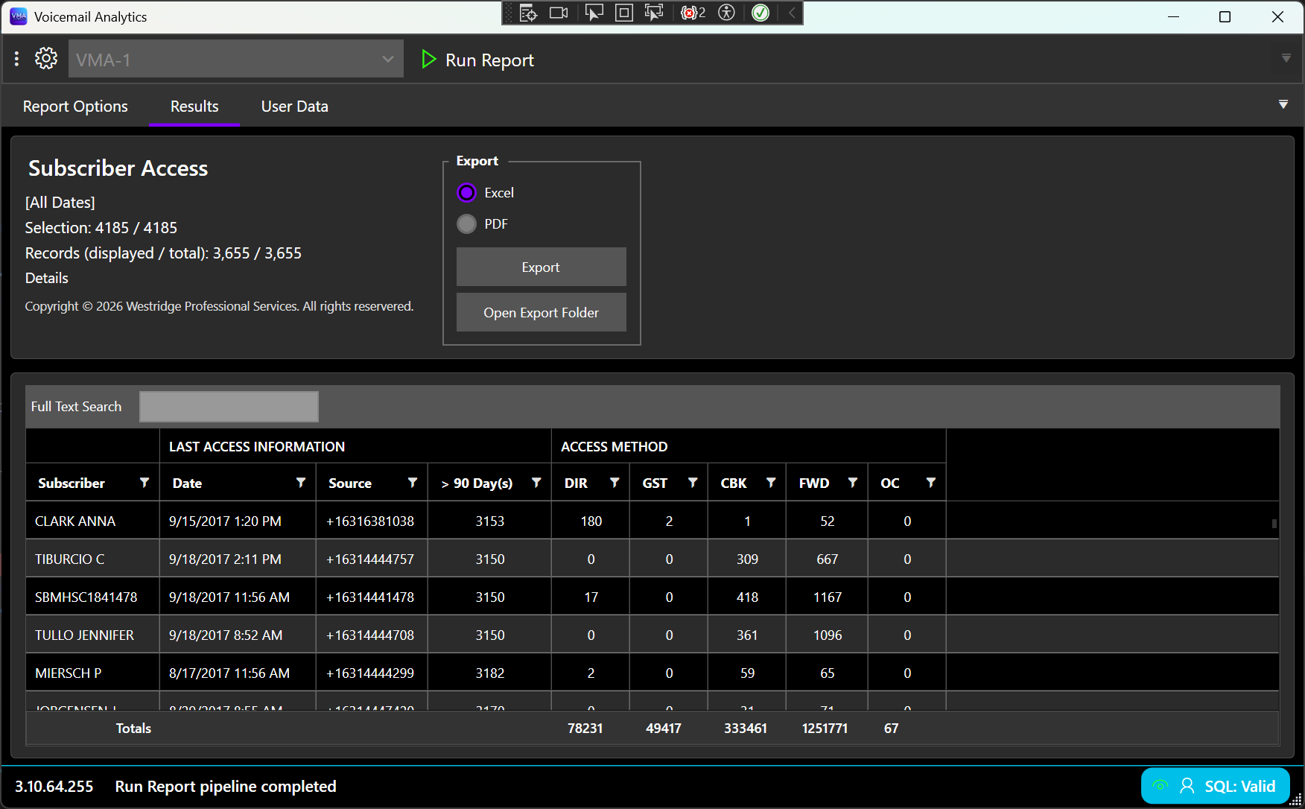Open the binding failures error icon

click(x=693, y=13)
